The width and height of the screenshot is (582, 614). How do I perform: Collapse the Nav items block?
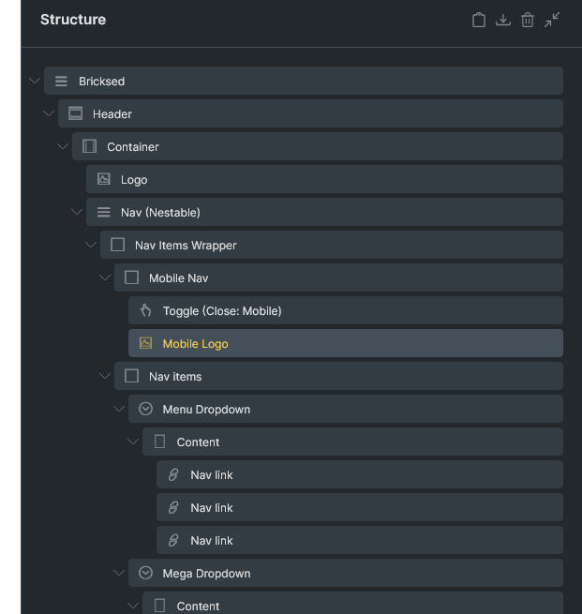[x=105, y=376]
